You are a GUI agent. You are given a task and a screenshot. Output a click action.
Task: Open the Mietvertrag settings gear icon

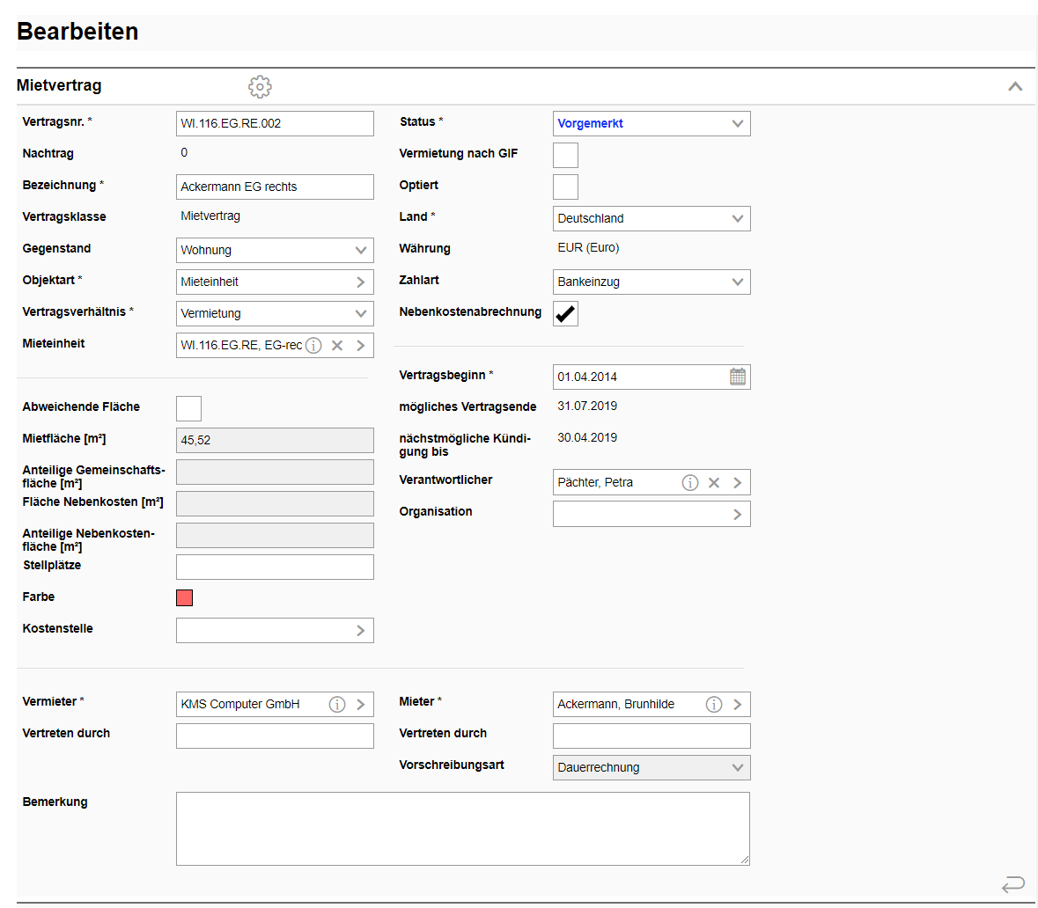point(260,86)
